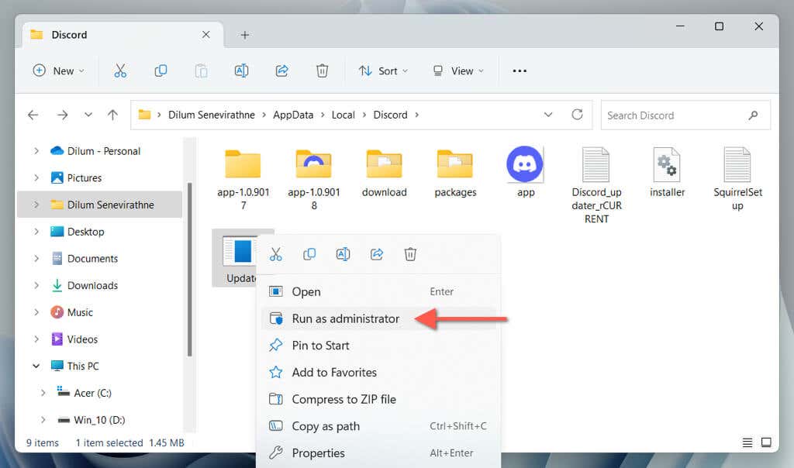Click the Share icon in the toolbar
The height and width of the screenshot is (468, 794).
(x=281, y=71)
